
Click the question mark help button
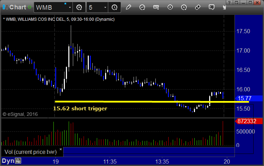230,2
